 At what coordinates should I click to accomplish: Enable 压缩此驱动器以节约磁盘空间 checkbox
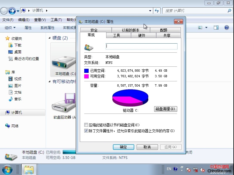(x=86, y=125)
